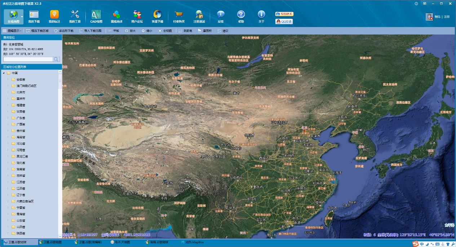The height and width of the screenshot is (247, 456).
Task: Select 贵州省 in region list
Action: pyautogui.click(x=21, y=131)
